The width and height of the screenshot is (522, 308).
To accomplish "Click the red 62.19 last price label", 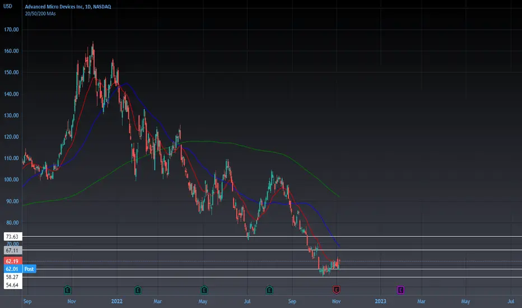I will tap(12, 262).
